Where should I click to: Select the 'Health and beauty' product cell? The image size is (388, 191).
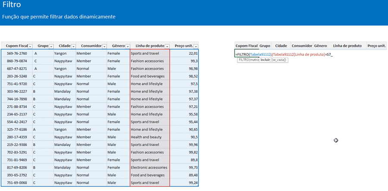[x=147, y=137]
